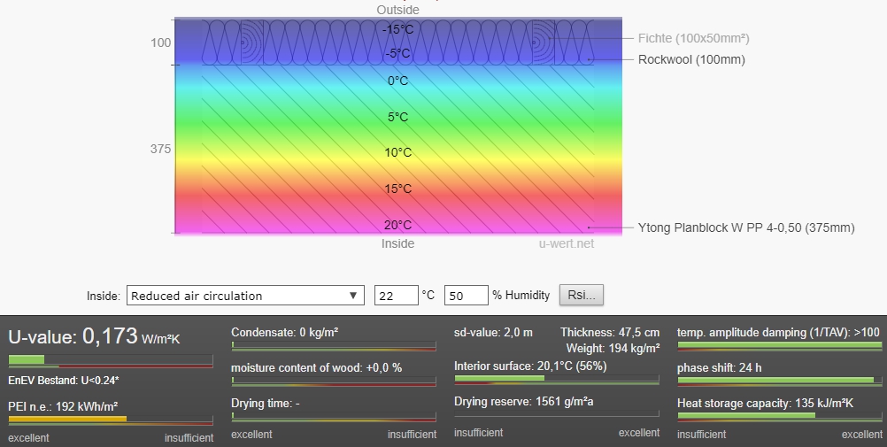The image size is (887, 447).
Task: Click the PEI n.e. yellow rating bar
Action: click(x=111, y=420)
